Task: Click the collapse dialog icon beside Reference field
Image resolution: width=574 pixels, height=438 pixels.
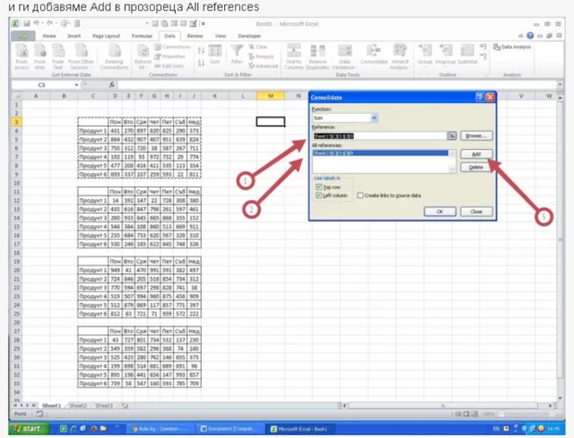Action: click(452, 136)
